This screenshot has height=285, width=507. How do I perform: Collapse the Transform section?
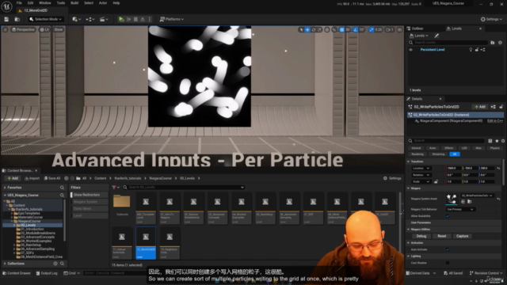point(409,161)
